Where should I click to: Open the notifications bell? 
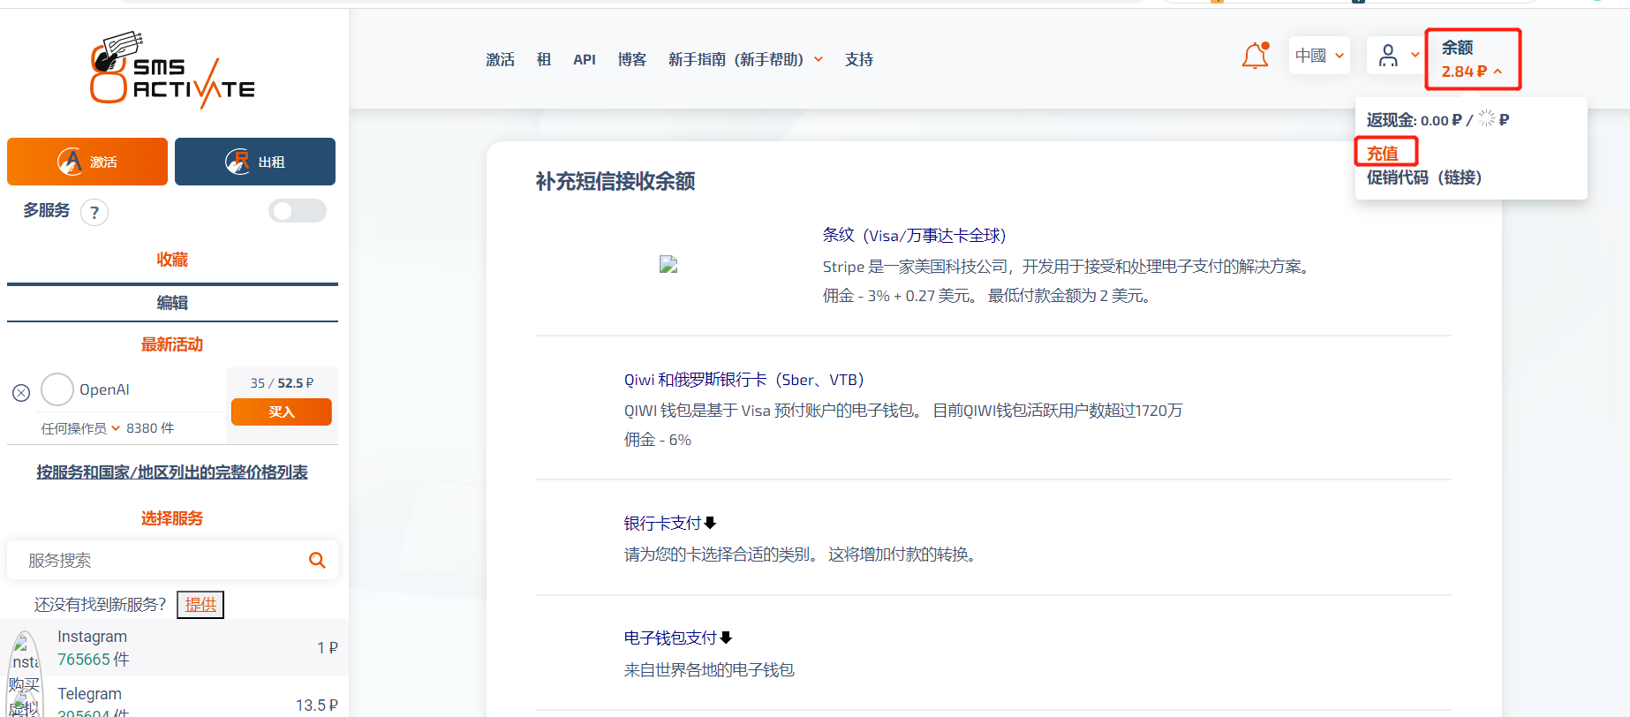(1256, 56)
